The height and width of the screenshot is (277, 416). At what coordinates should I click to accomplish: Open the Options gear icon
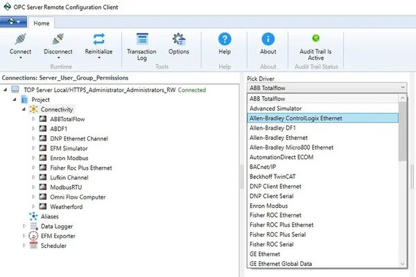(179, 39)
